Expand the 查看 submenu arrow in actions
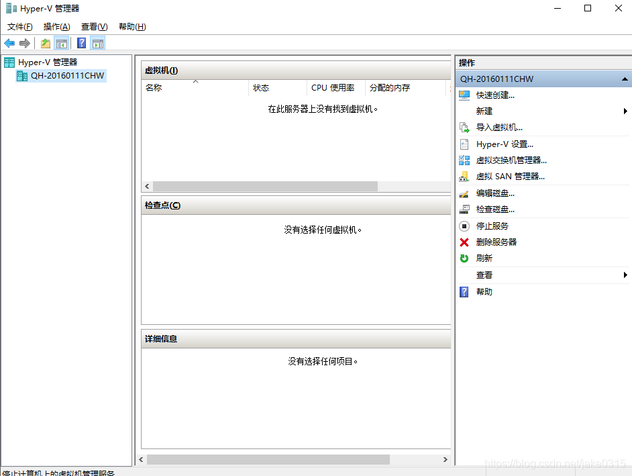 click(x=625, y=275)
